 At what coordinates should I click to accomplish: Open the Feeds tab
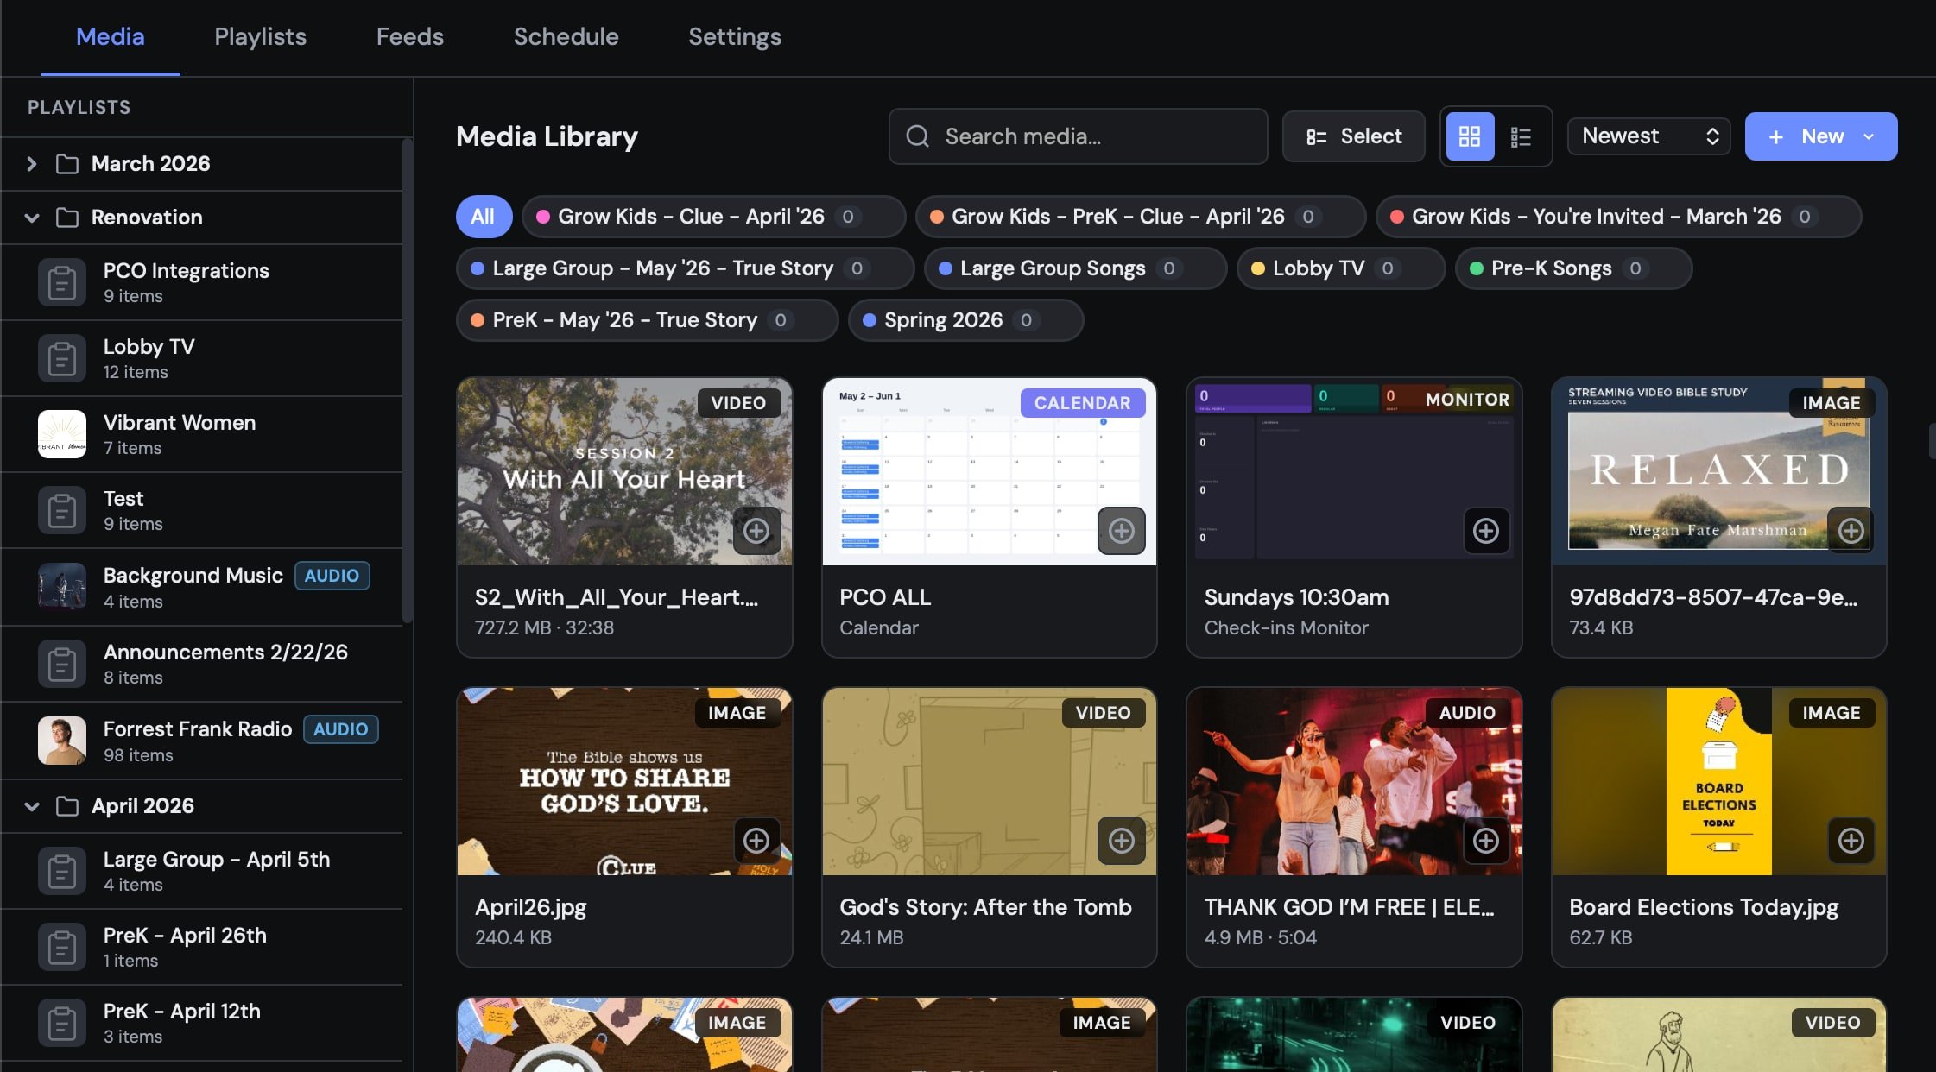point(409,36)
